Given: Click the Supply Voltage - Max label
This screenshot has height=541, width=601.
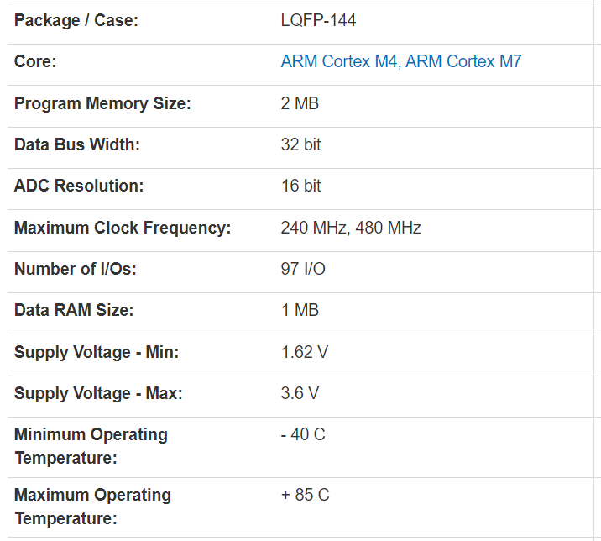Looking at the screenshot, I should [98, 393].
